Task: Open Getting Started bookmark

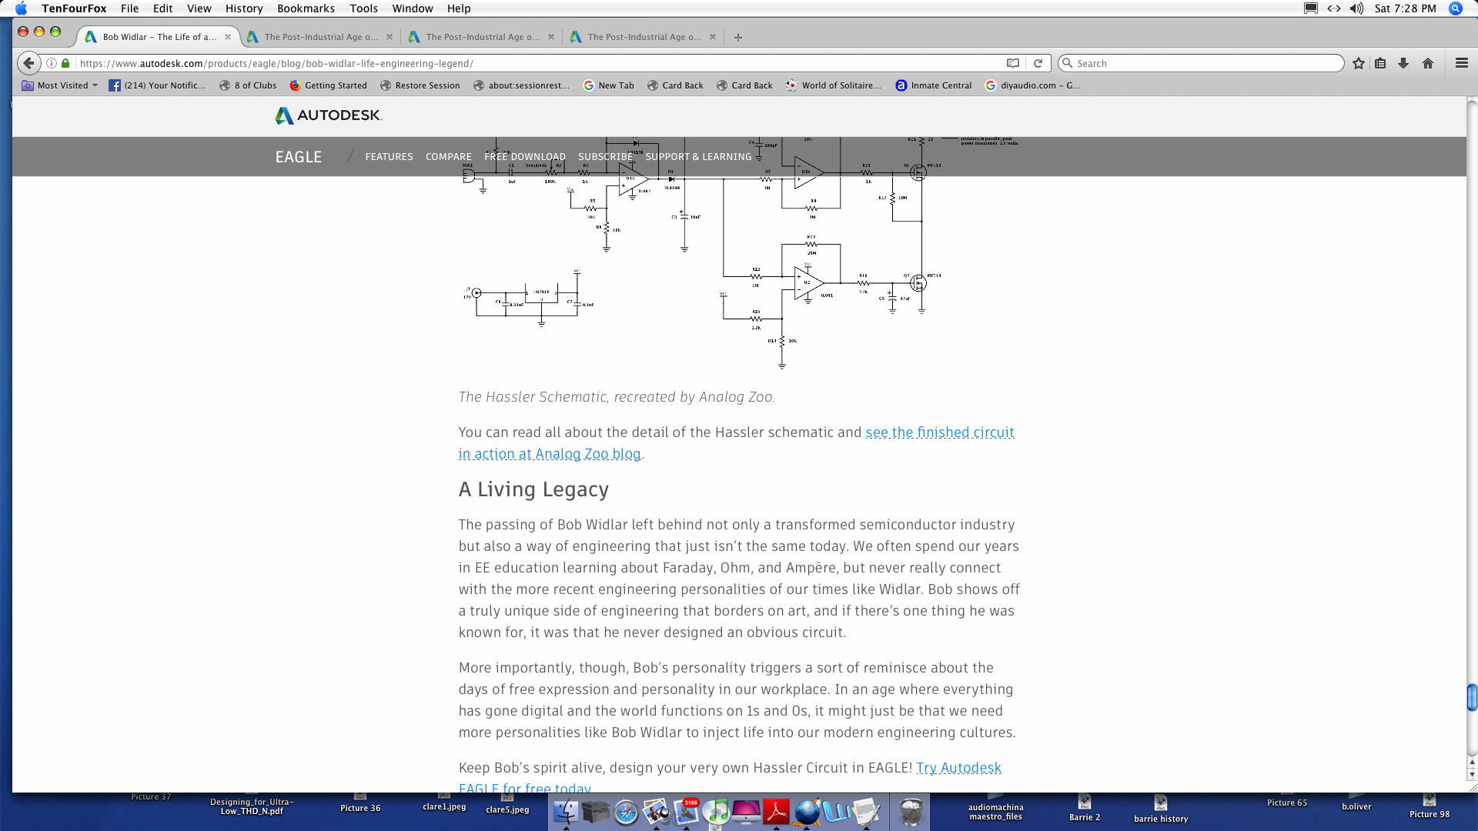Action: (x=329, y=85)
